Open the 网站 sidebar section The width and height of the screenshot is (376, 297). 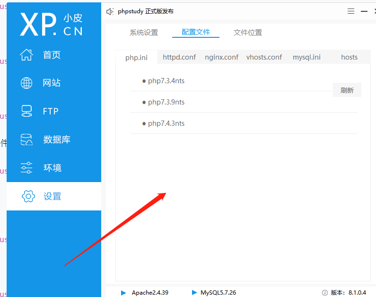pos(52,83)
